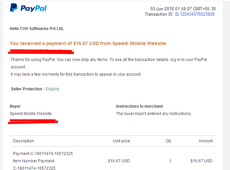Click Speedi Mobile Website buyer name
Viewport: 230px width, 170px height.
[x=31, y=114]
